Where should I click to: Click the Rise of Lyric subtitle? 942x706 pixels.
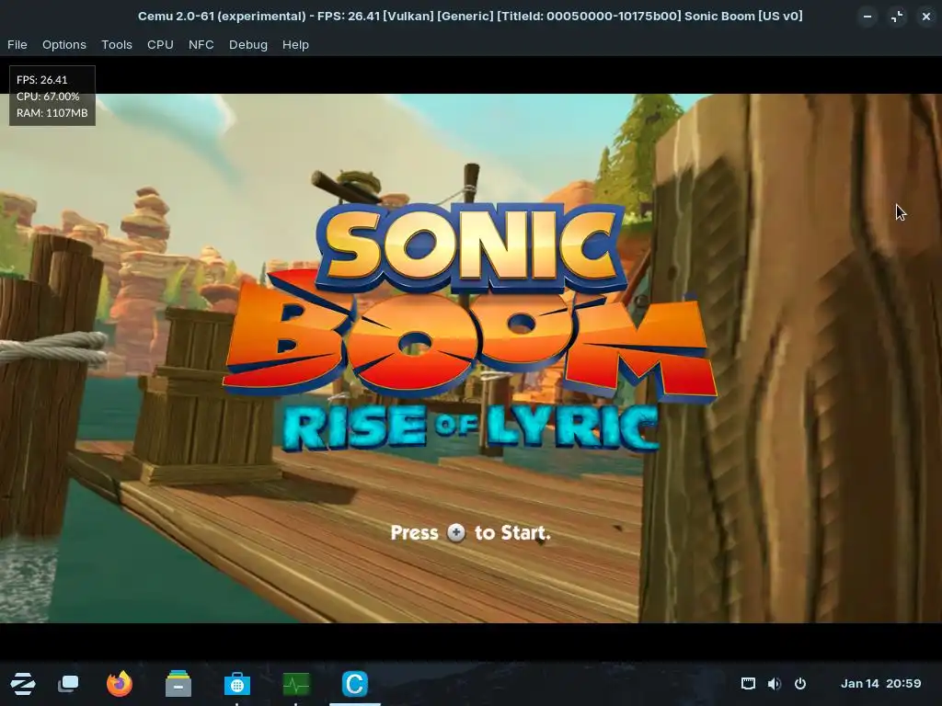pos(470,427)
